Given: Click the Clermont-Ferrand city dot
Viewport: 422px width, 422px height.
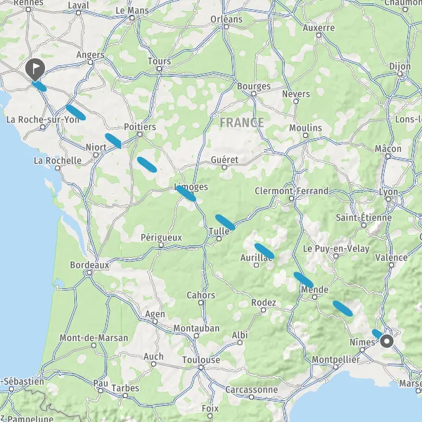Looking at the screenshot, I should pos(292,198).
